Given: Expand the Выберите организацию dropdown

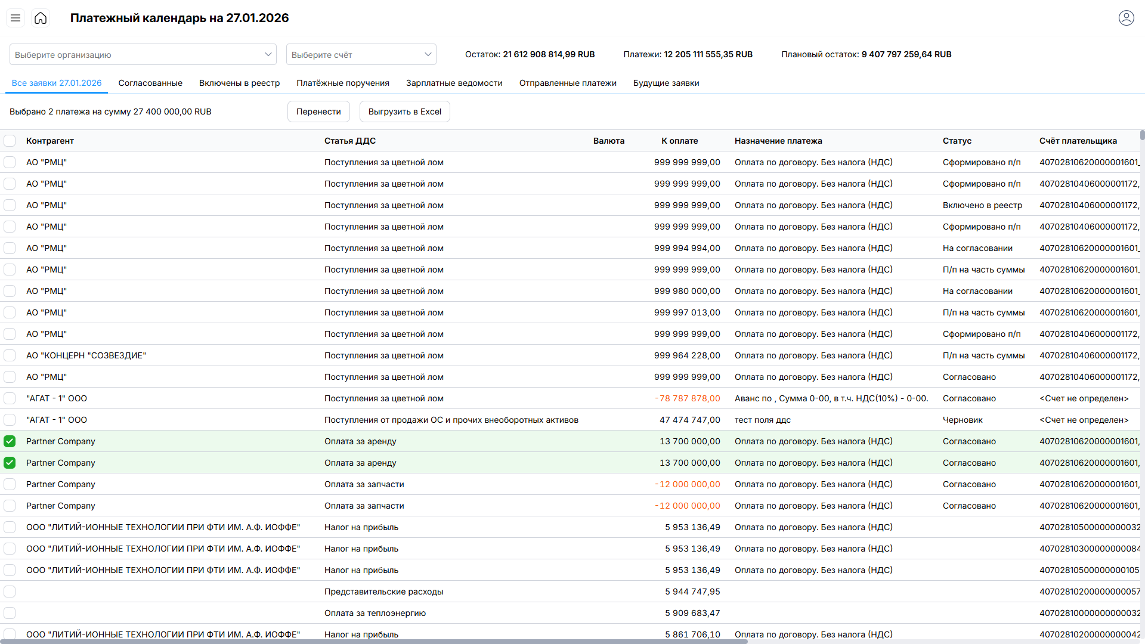Looking at the screenshot, I should point(143,54).
